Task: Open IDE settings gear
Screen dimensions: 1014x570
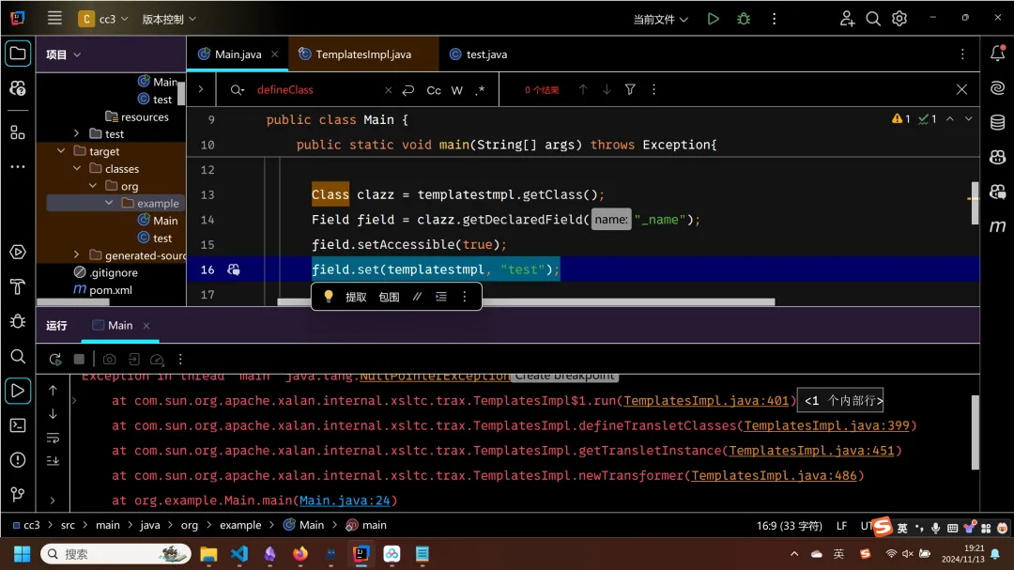Action: point(899,19)
